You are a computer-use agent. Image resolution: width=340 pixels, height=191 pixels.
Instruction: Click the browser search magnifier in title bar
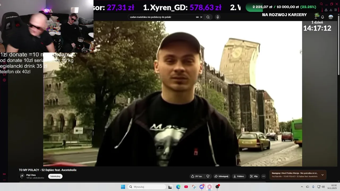point(321,4)
